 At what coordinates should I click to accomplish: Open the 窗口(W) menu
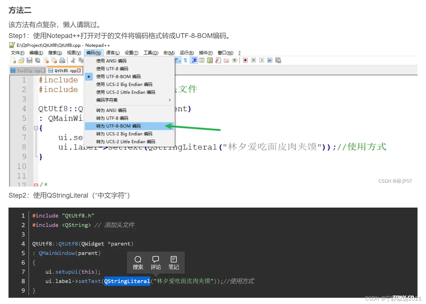[x=225, y=53]
